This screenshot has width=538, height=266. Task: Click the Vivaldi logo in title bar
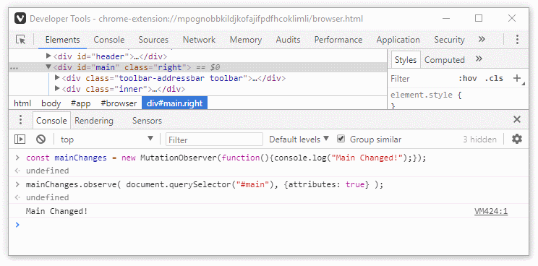[20, 19]
